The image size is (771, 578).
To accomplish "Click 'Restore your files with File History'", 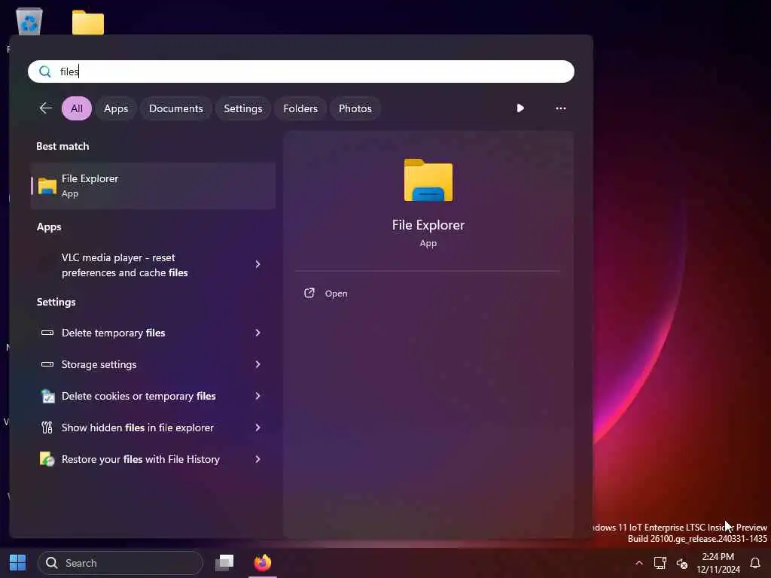I will [x=141, y=459].
